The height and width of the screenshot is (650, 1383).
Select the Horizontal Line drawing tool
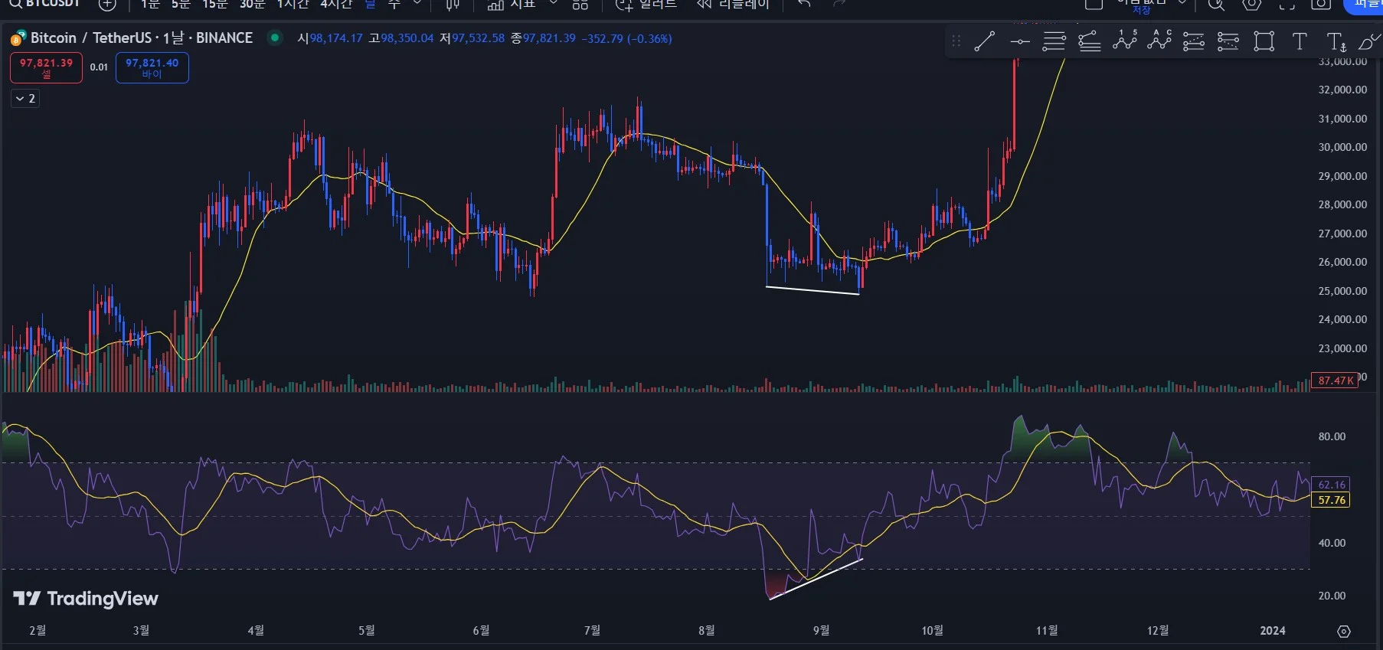coord(1019,41)
